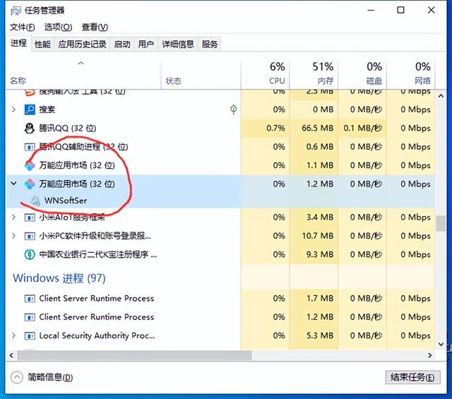
Task: Switch to the 性能 tab
Action: (x=42, y=44)
